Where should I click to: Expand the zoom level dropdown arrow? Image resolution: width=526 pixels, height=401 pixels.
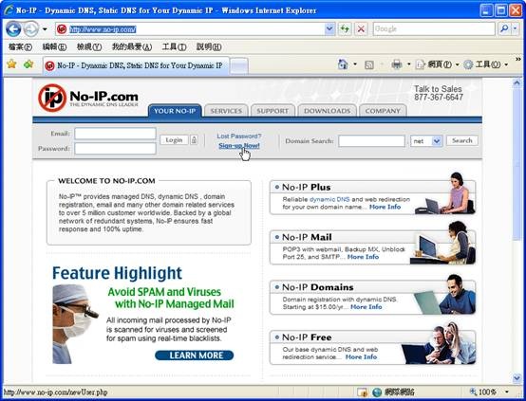507,392
